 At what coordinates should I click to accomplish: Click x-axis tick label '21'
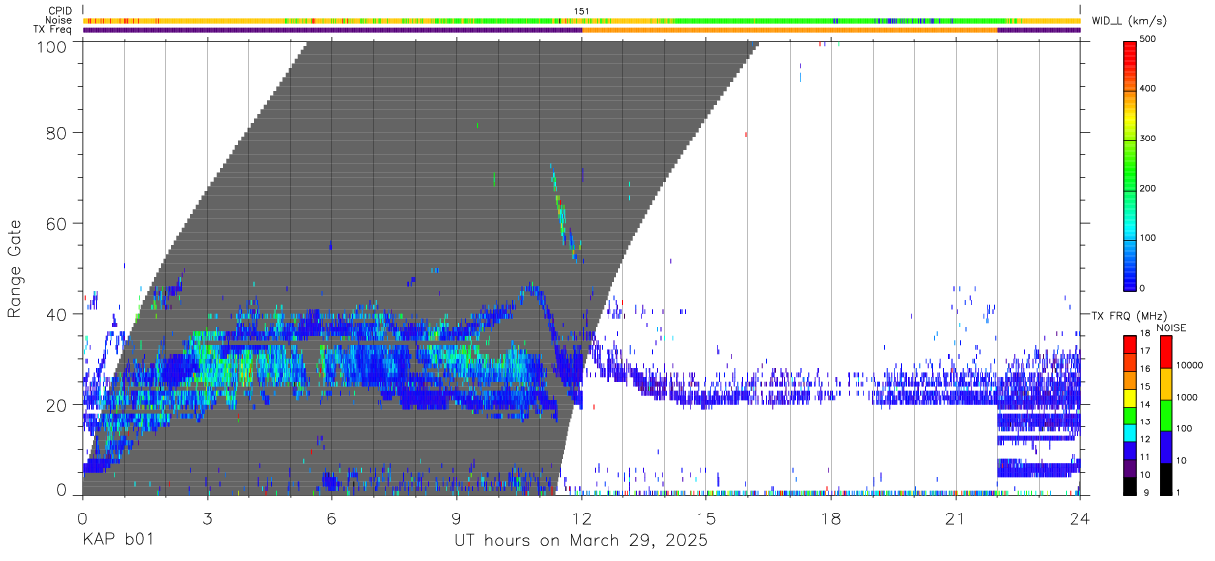point(956,518)
